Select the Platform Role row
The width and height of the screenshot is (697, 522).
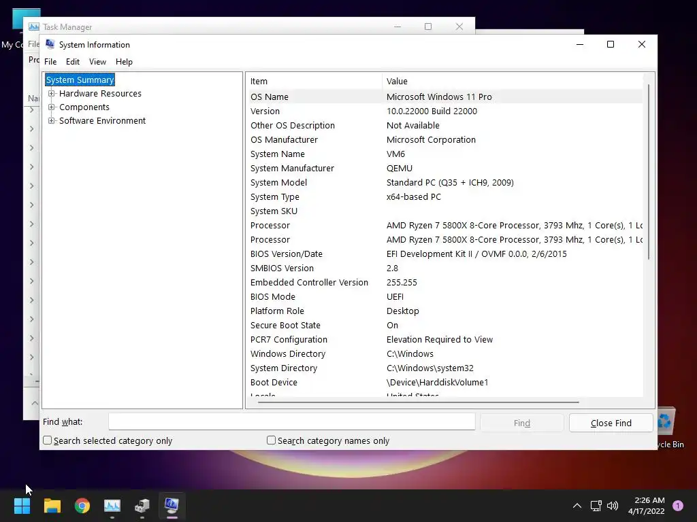coord(445,311)
